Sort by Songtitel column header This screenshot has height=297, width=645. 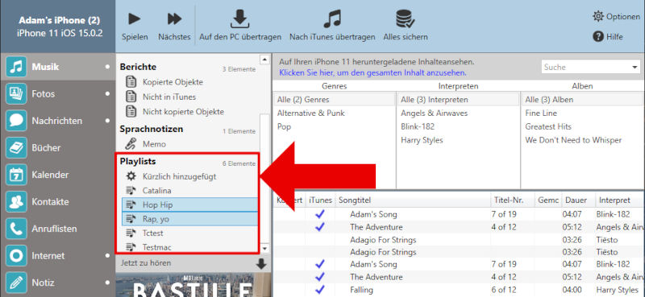coord(413,200)
